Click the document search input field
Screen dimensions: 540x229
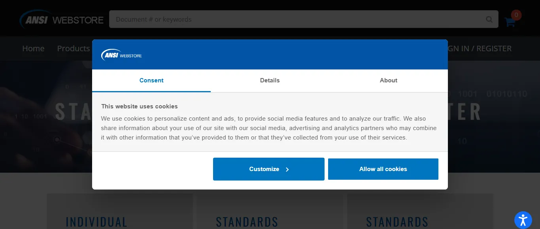pyautogui.click(x=277, y=19)
